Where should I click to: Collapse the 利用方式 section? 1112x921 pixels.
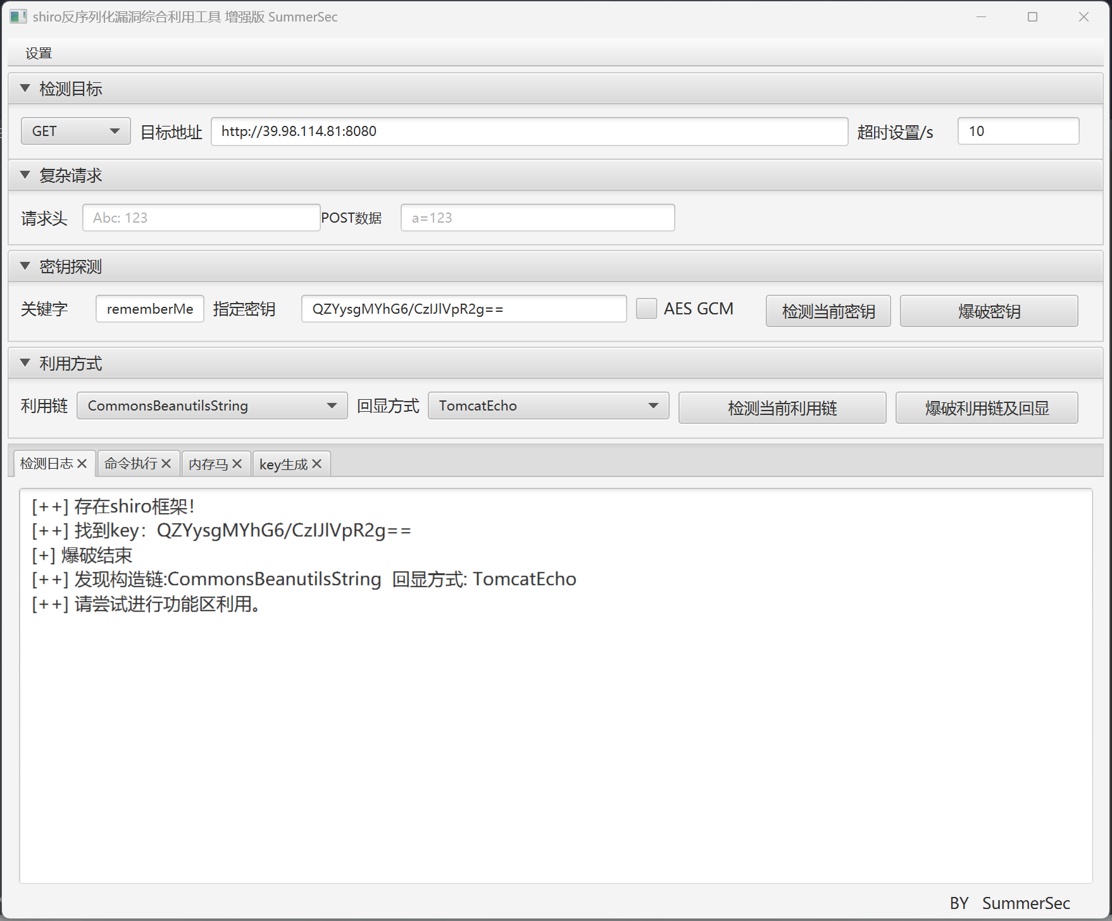coord(25,363)
